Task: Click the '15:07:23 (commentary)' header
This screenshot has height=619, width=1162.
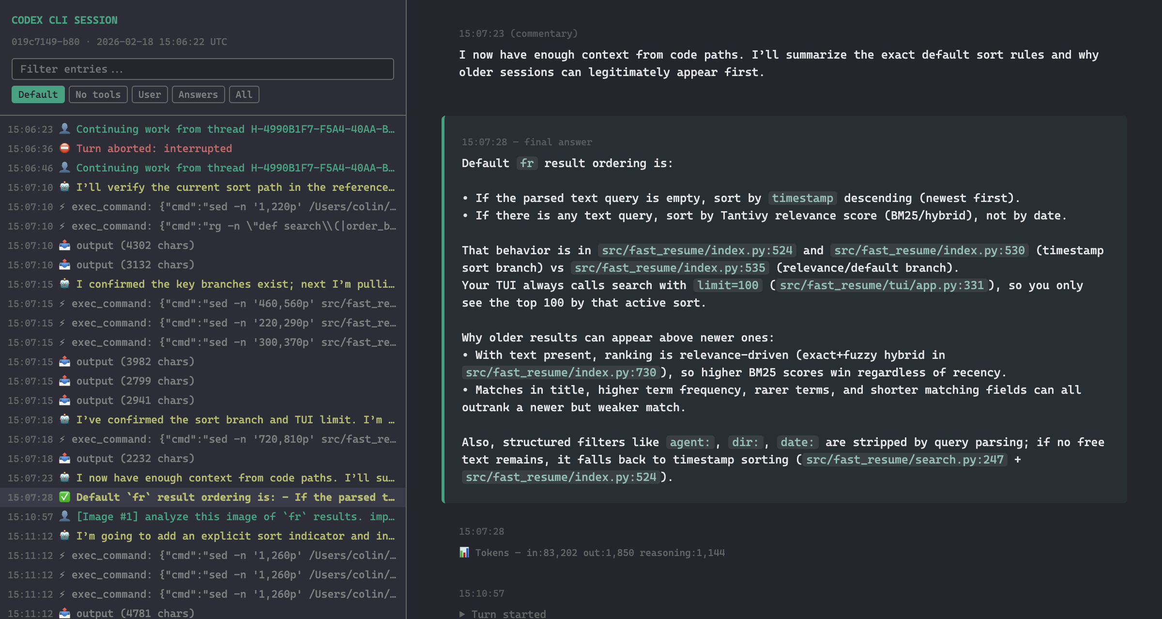Action: pyautogui.click(x=518, y=33)
